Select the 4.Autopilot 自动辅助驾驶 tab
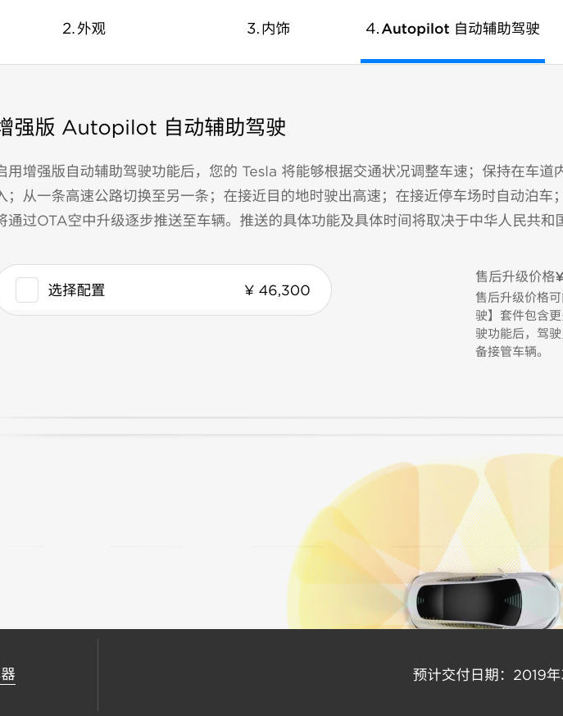This screenshot has width=563, height=716. point(452,29)
